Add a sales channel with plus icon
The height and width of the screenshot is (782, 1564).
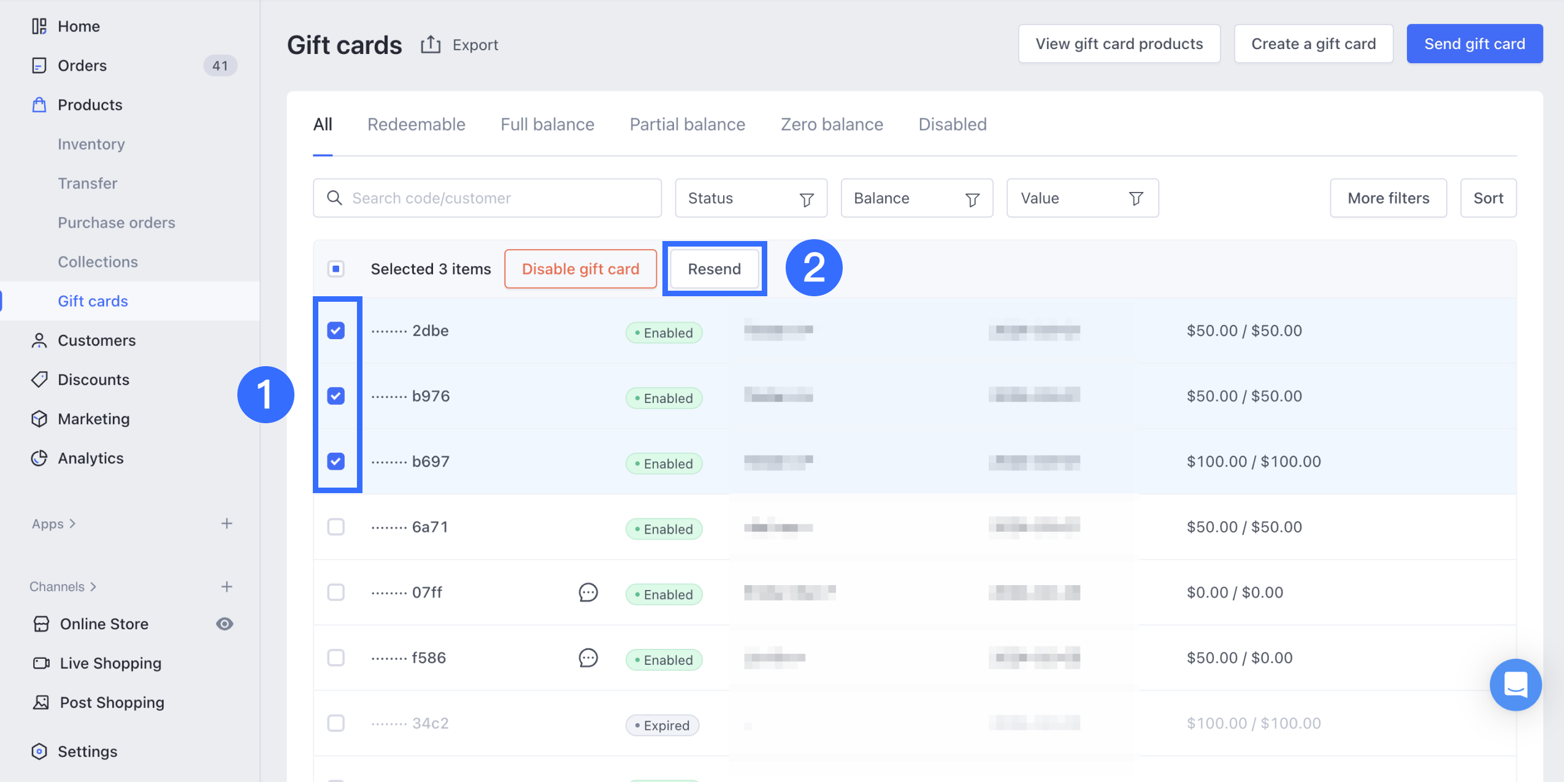point(227,587)
